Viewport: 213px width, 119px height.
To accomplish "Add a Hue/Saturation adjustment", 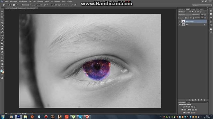I will 182,110.
